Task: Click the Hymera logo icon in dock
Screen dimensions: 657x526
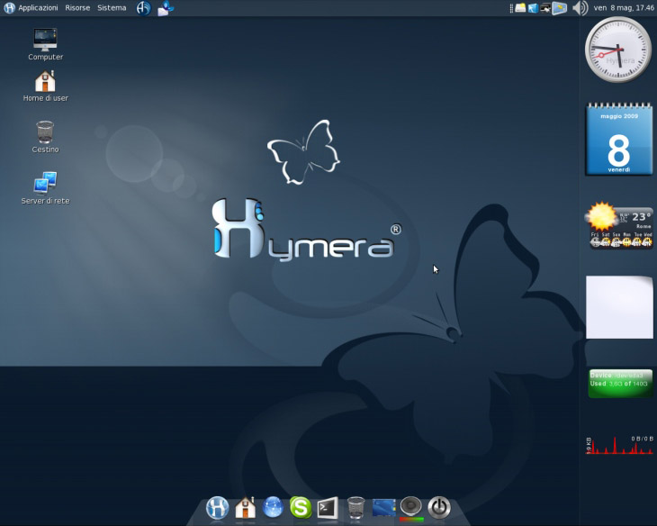Action: (218, 508)
